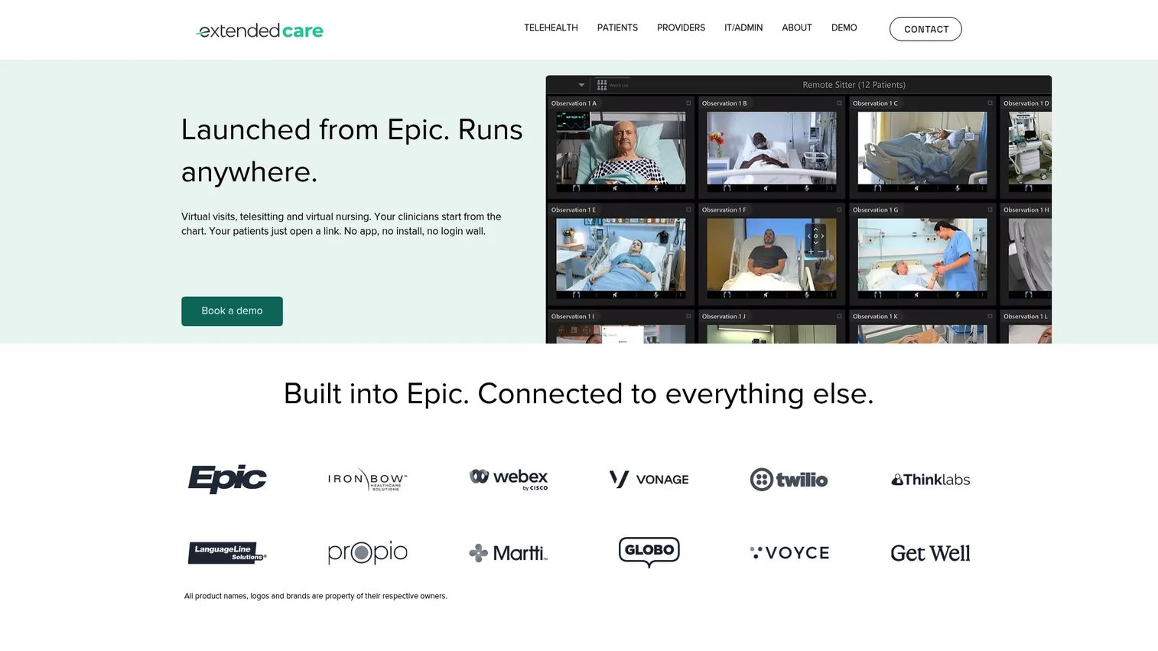Click the Webex by Cisco logo
Screen dimensions: 1158x651
[509, 479]
